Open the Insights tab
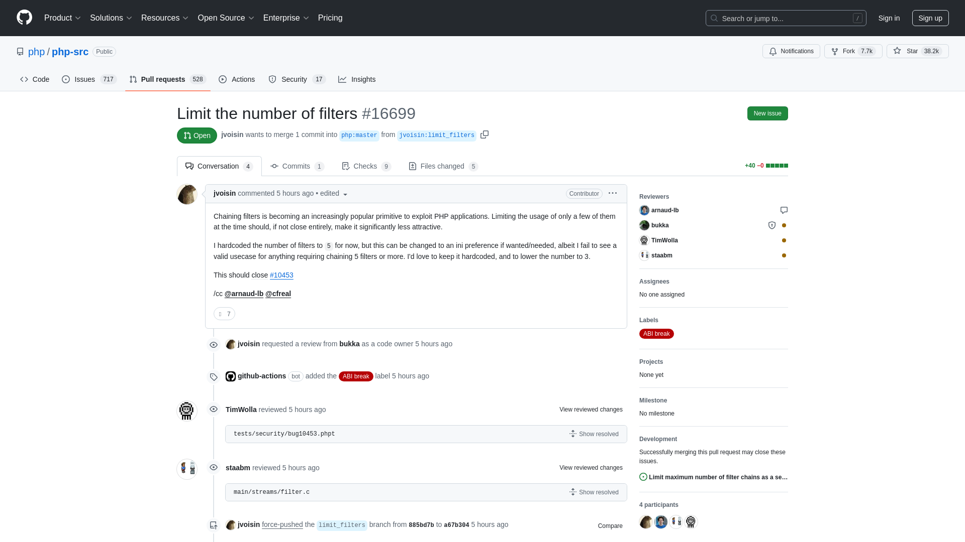Image resolution: width=965 pixels, height=542 pixels. pos(357,79)
